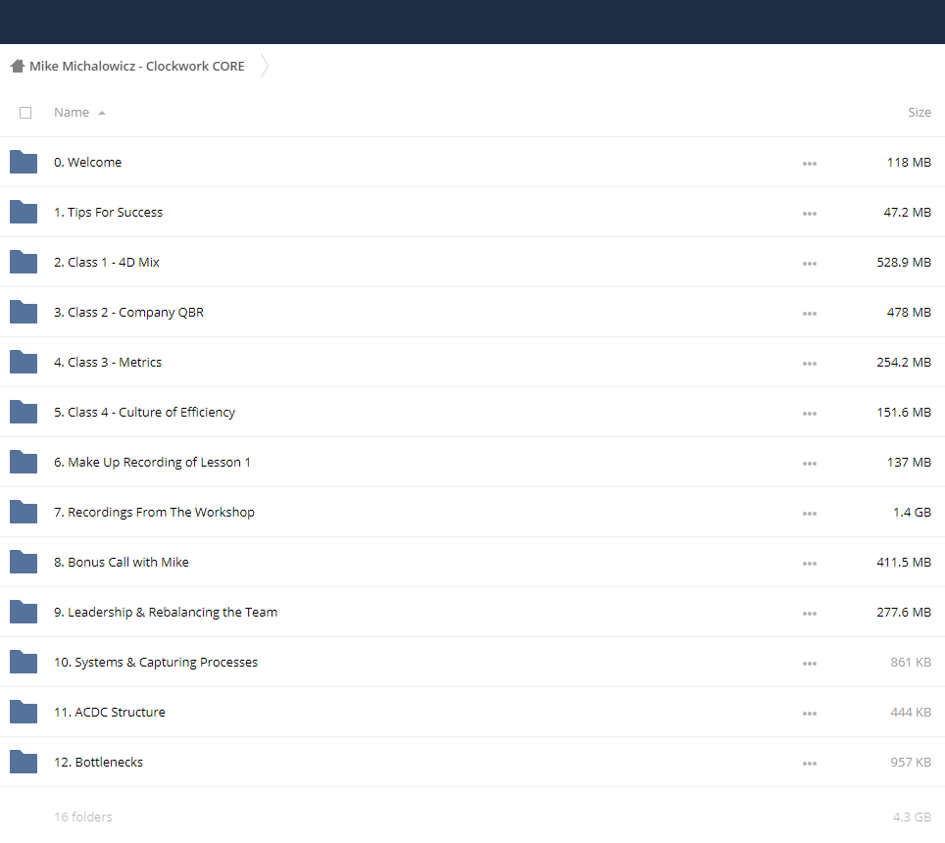Click the home icon in the breadcrumb
Screen dimensions: 945x843
click(18, 66)
